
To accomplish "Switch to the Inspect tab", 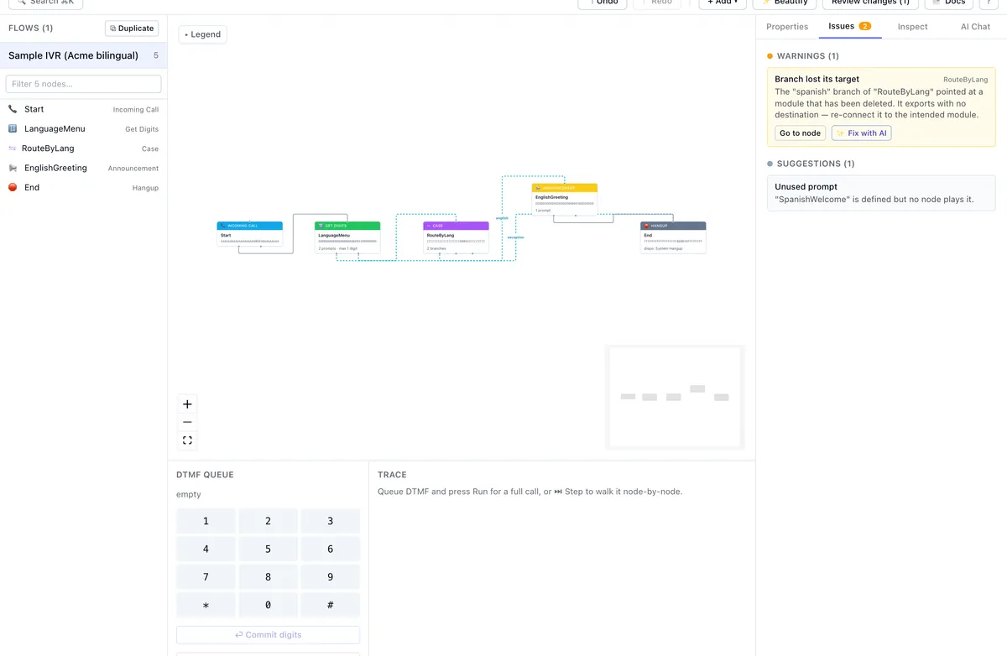I will 912,27.
